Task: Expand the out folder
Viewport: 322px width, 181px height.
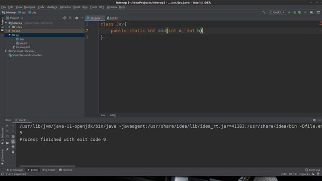Action: pos(10,31)
